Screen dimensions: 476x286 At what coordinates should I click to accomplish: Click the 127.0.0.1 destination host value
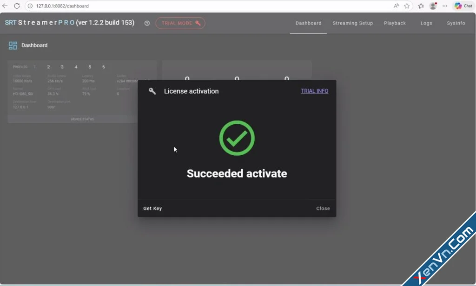pyautogui.click(x=20, y=107)
